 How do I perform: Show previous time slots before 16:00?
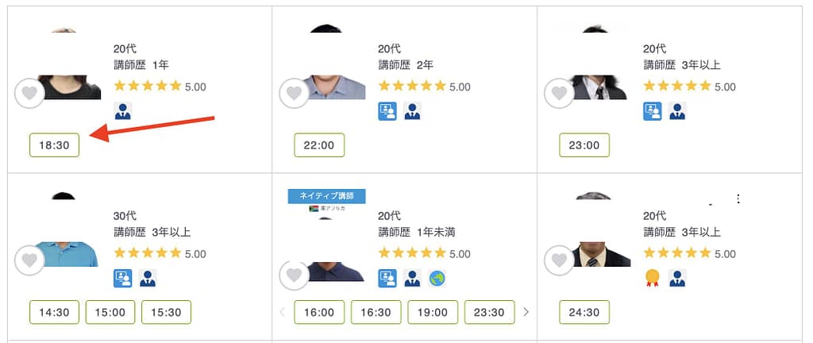[282, 312]
